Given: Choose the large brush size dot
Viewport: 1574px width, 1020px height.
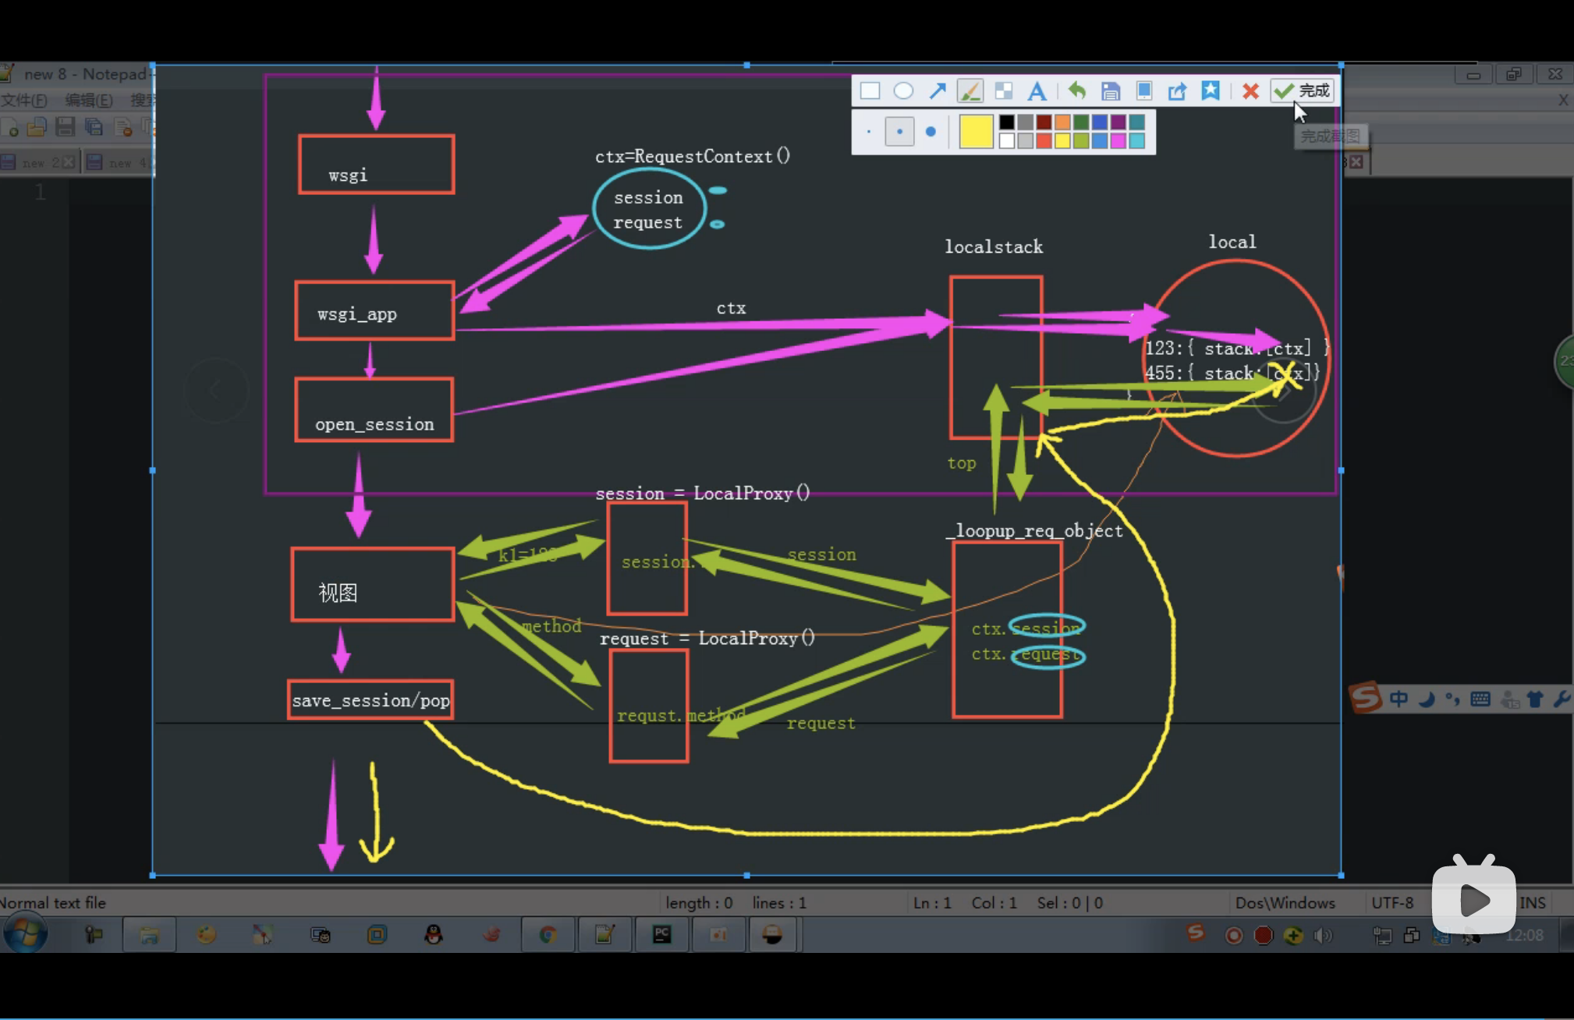Looking at the screenshot, I should click(931, 132).
